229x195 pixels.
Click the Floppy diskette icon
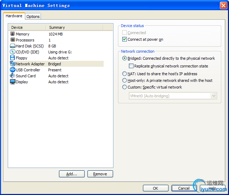[12, 58]
